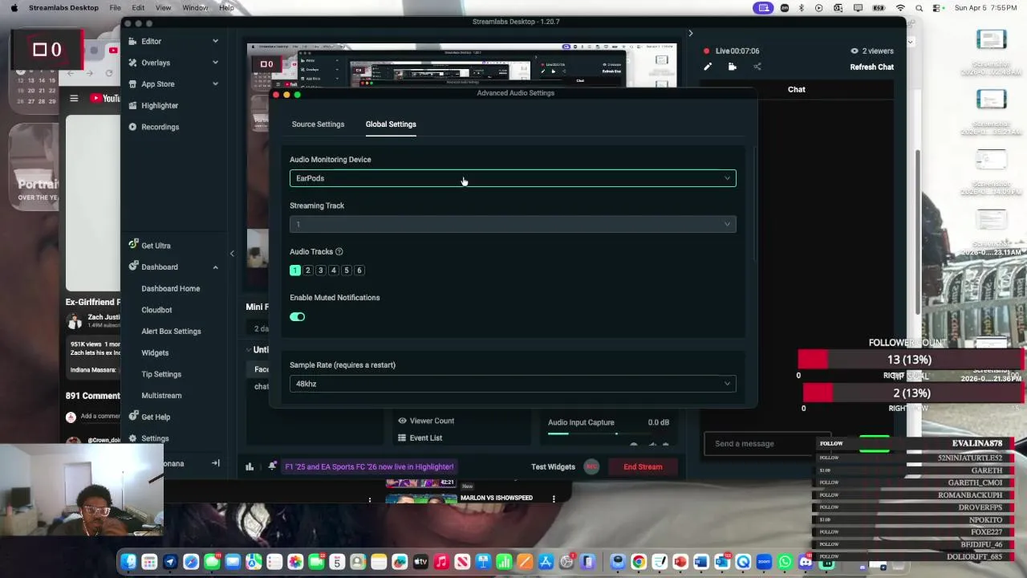
Task: Toggle audio track 3
Action: coord(320,271)
